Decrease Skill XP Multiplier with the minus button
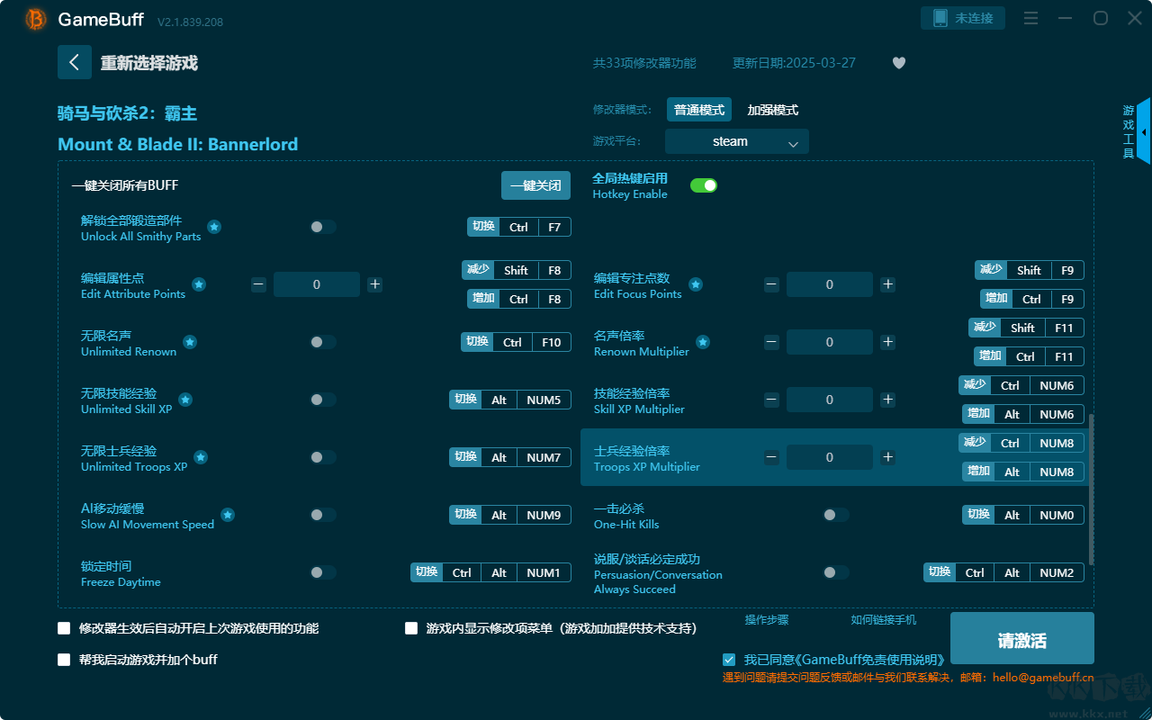This screenshot has height=720, width=1152. tap(772, 400)
